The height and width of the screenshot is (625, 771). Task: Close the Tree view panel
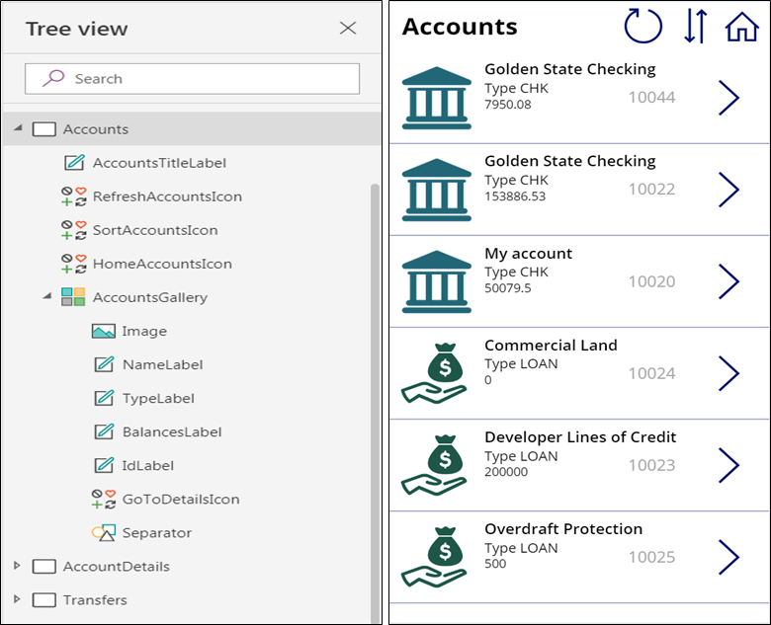pos(348,28)
